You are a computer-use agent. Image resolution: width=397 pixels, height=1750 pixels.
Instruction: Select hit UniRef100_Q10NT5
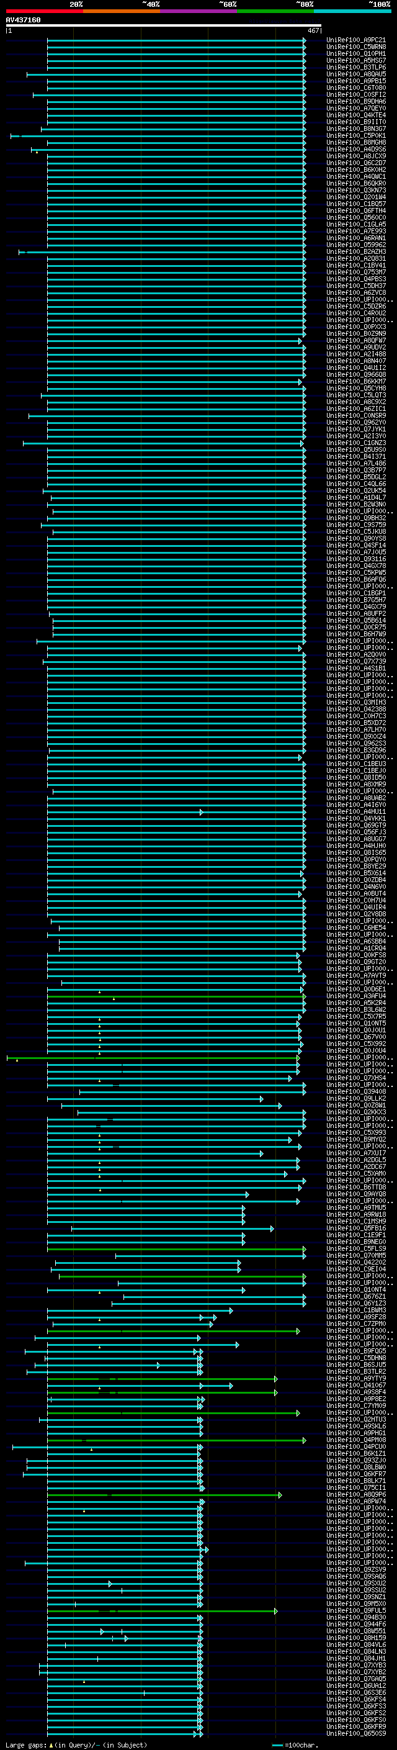coord(356,1023)
